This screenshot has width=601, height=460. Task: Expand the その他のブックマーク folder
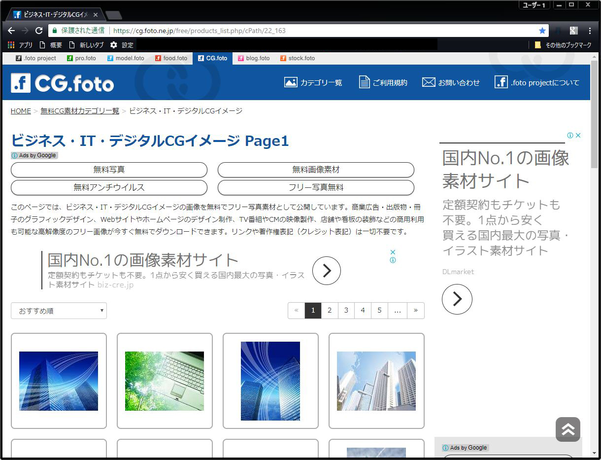coord(561,44)
